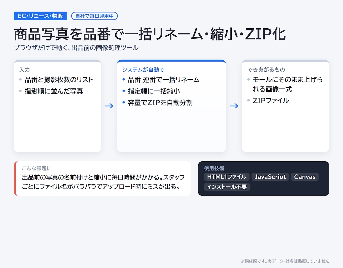This screenshot has height=268, width=343.
Task: Click the こんな課題に label
Action: pos(37,169)
